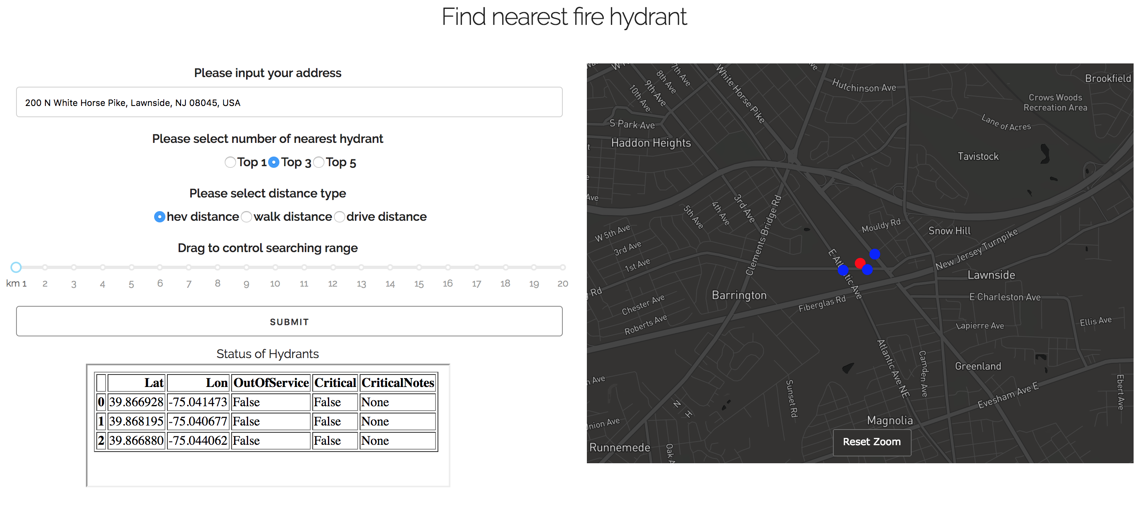Choose walk distance type
The height and width of the screenshot is (509, 1136).
pyautogui.click(x=246, y=217)
